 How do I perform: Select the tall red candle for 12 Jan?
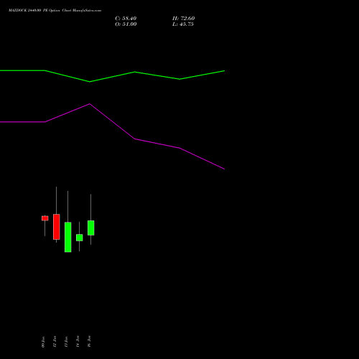(57, 227)
